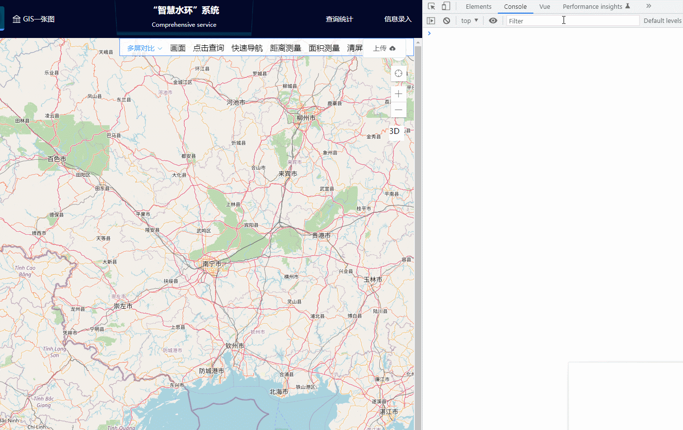This screenshot has width=683, height=430.
Task: Select the 距离测量 distance measurement tool
Action: [286, 48]
